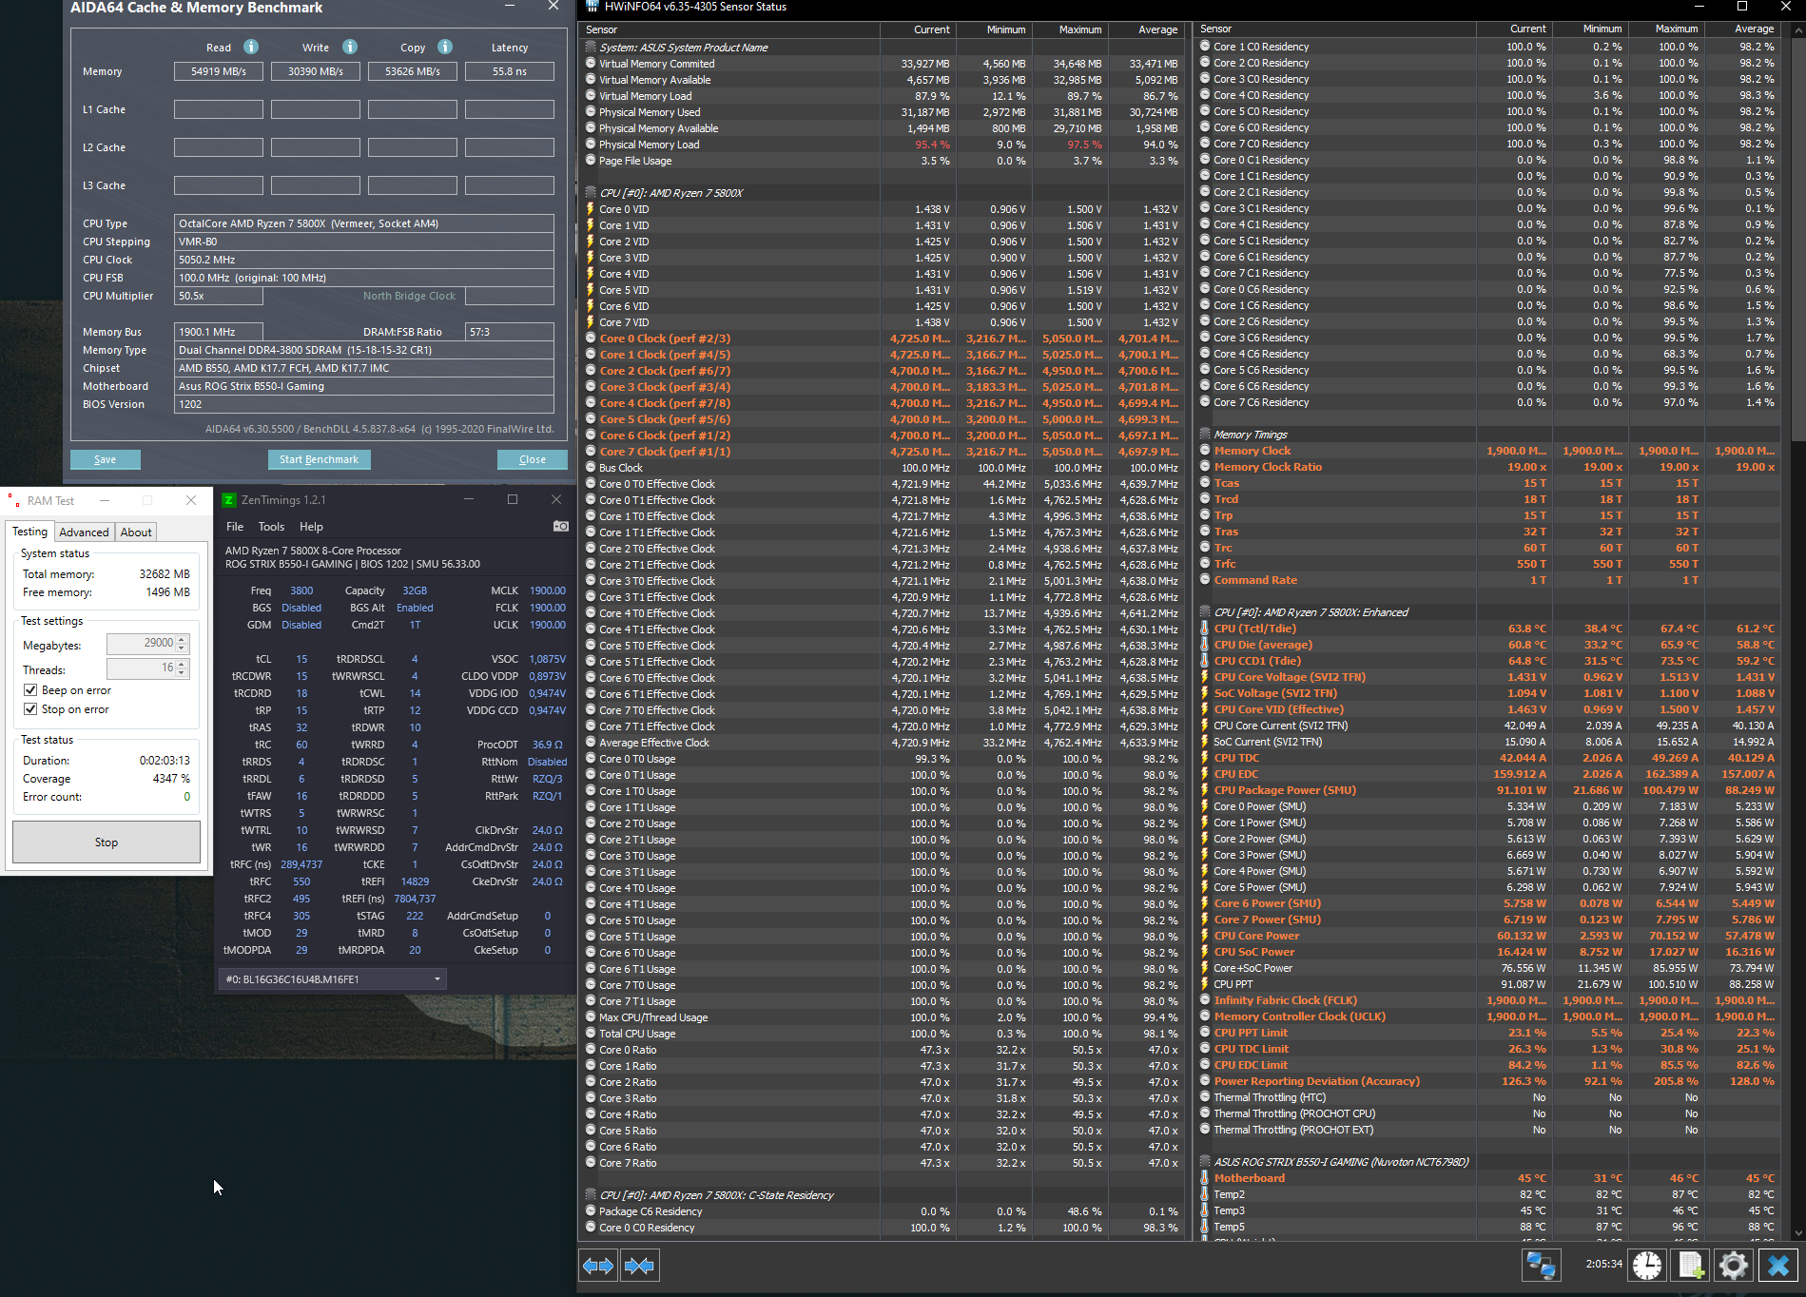Select Power Reporting Deviation (Accuracy) row
Viewport: 1806px width, 1297px height.
point(1489,1081)
